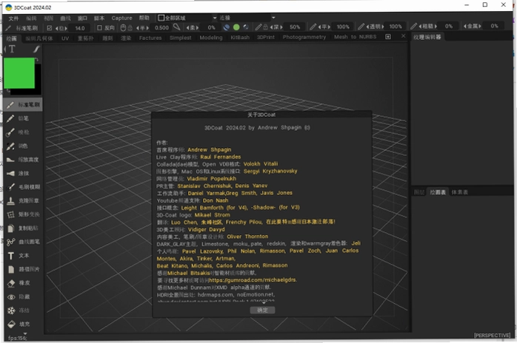Click the mouse icon next to 反向
This screenshot has width=517, height=343.
coord(123,27)
